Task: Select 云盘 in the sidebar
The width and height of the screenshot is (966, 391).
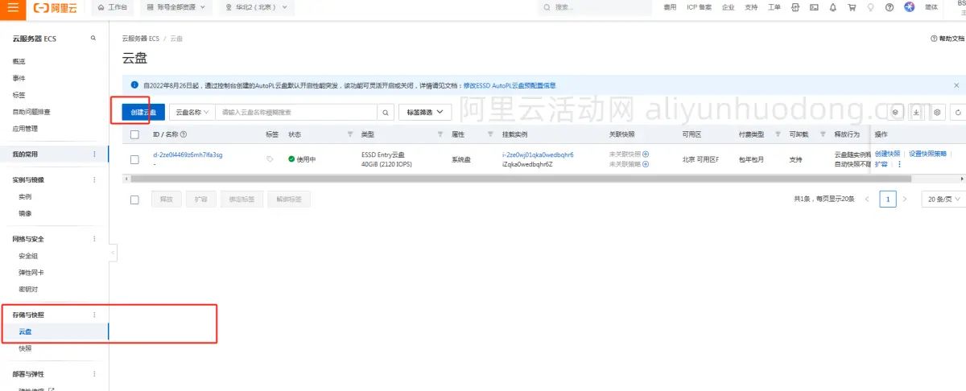Action: (x=25, y=331)
